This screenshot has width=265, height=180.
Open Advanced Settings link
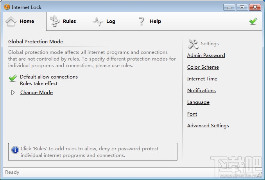pos(208,126)
